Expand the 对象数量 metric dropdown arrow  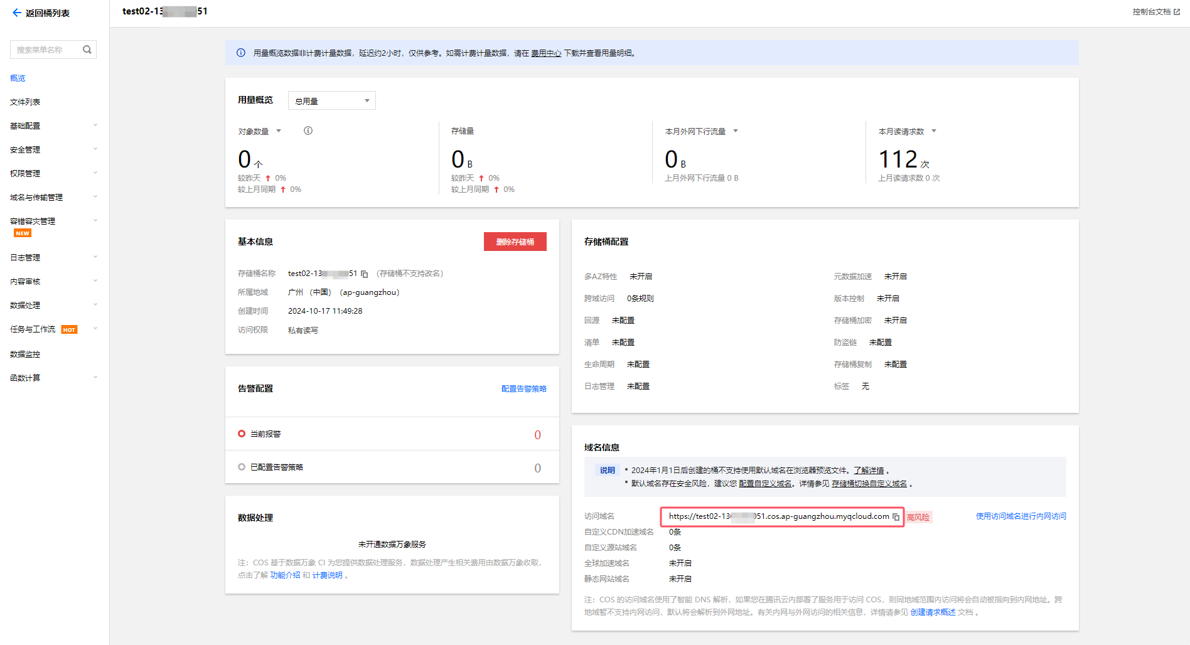click(x=279, y=131)
